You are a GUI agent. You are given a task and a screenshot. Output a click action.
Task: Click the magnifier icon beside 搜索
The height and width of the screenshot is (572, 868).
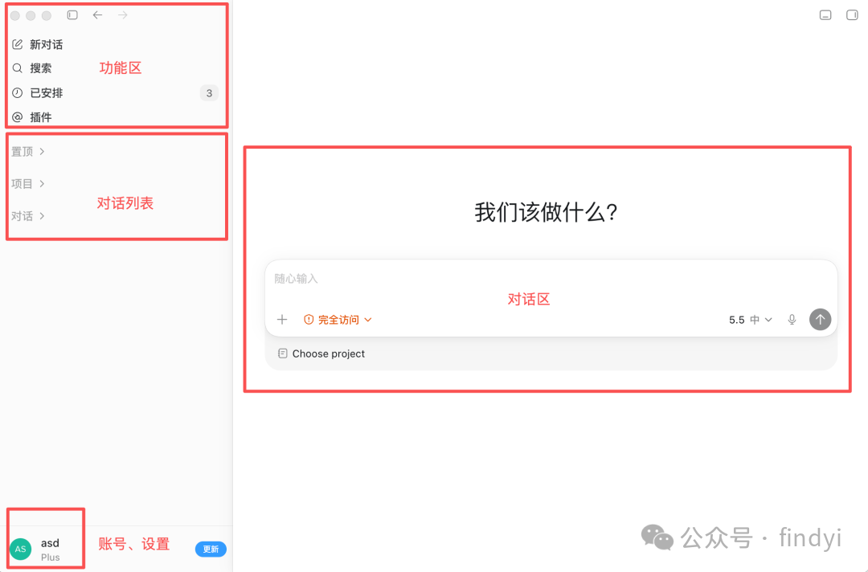point(18,68)
